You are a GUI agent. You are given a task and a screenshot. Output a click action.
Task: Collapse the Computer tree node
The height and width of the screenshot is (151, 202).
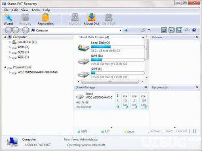coord(5,37)
